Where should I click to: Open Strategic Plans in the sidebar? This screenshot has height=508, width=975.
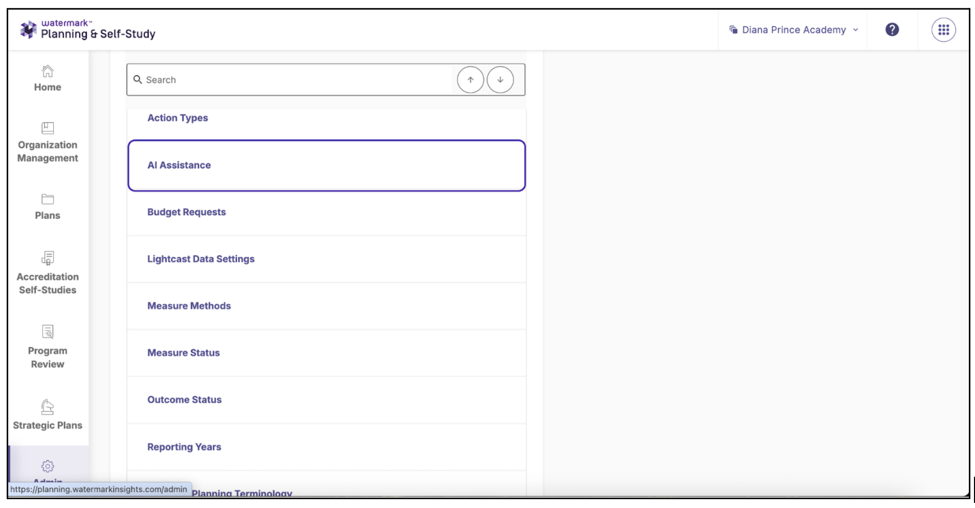(48, 415)
